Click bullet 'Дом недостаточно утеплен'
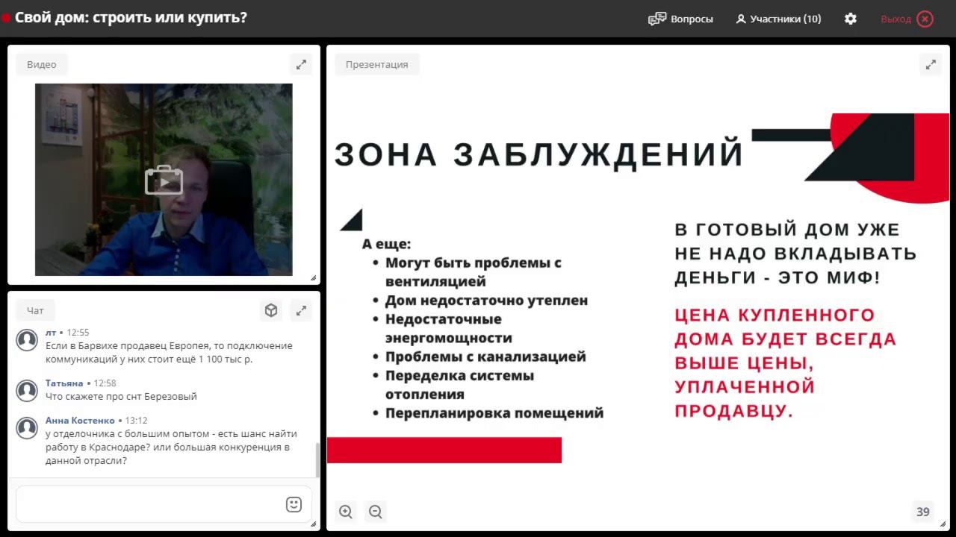 pos(486,301)
